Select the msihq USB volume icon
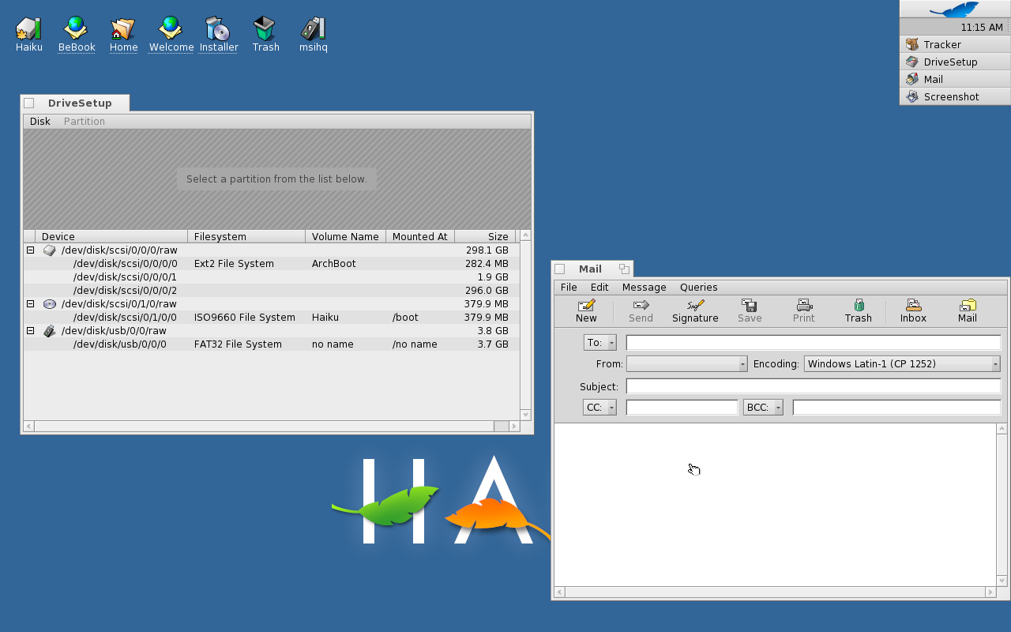 pos(313,35)
